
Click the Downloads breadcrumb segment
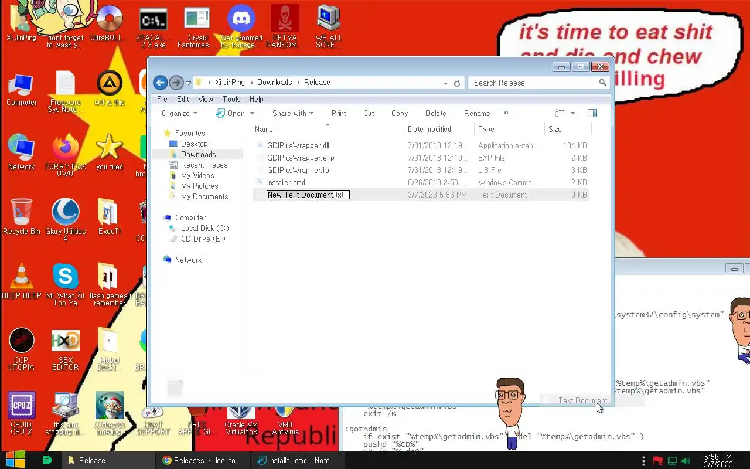274,83
